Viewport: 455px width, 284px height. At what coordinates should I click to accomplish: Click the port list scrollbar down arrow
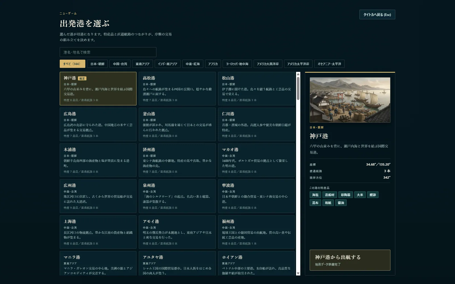coord(298,273)
